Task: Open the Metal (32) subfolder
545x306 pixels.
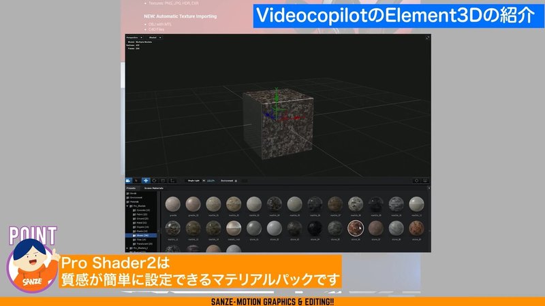Action: pyautogui.click(x=140, y=223)
